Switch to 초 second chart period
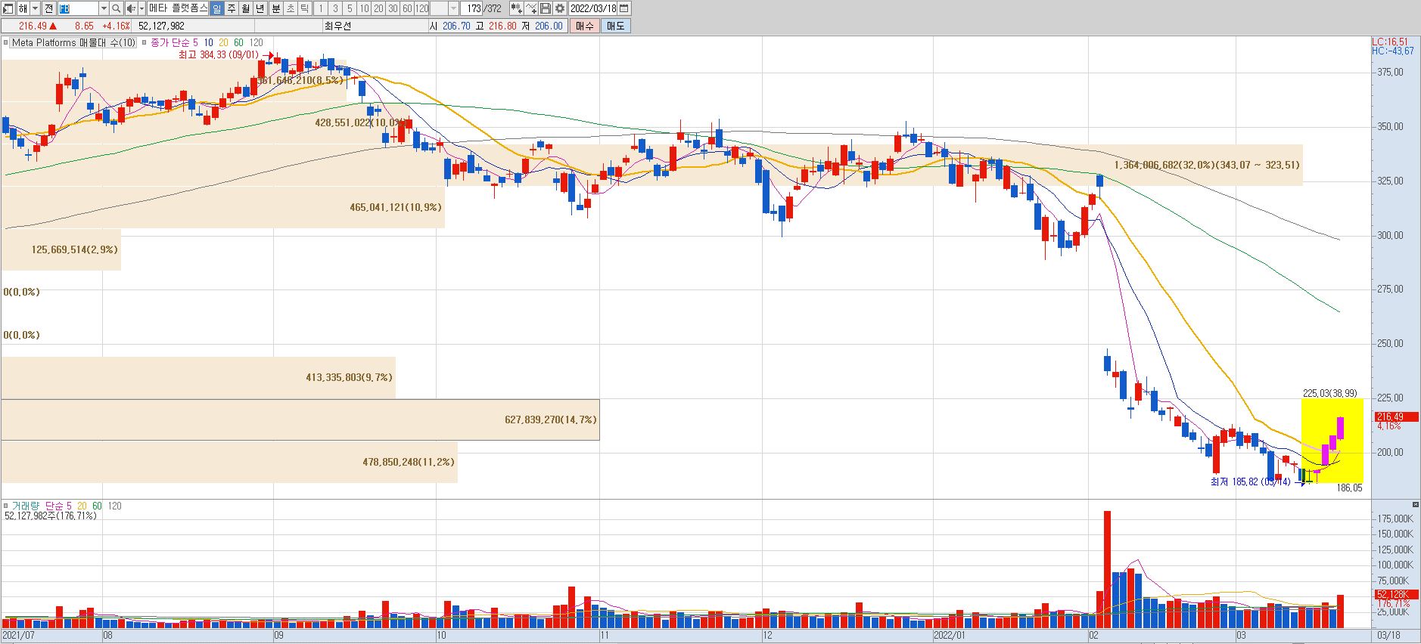The width and height of the screenshot is (1421, 644). coord(291,8)
